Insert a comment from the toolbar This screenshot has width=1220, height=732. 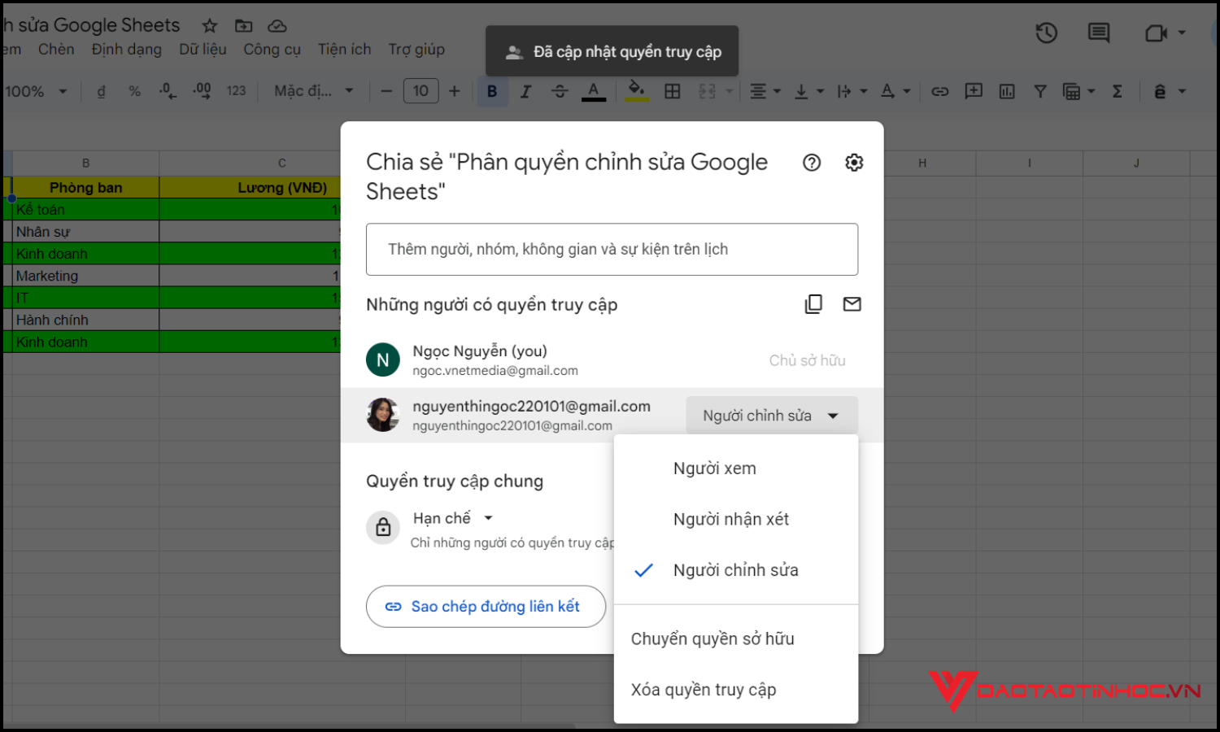coord(973,90)
